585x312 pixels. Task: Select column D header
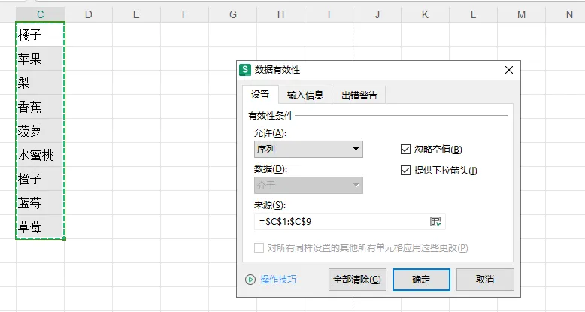coord(89,14)
